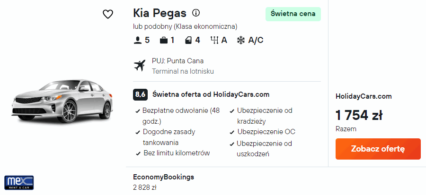Click the luggage suitcase icon
This screenshot has width=426, height=195.
(x=164, y=40)
